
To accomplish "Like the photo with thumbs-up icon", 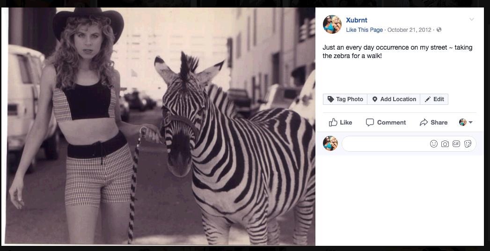I will coord(340,122).
